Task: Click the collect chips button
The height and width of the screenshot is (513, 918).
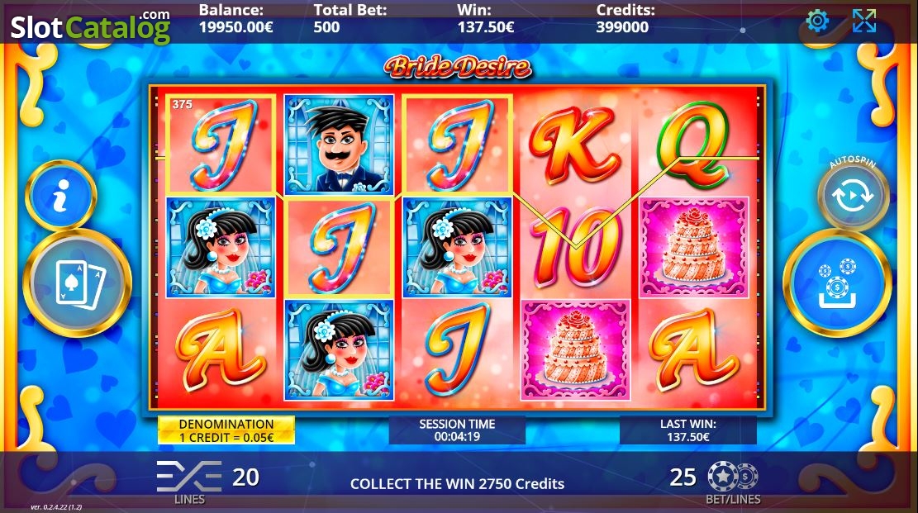Action: (837, 283)
